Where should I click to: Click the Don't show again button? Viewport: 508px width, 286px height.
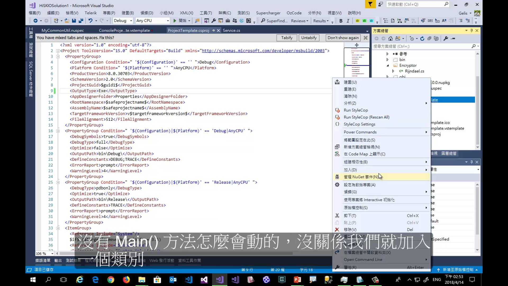pyautogui.click(x=343, y=38)
